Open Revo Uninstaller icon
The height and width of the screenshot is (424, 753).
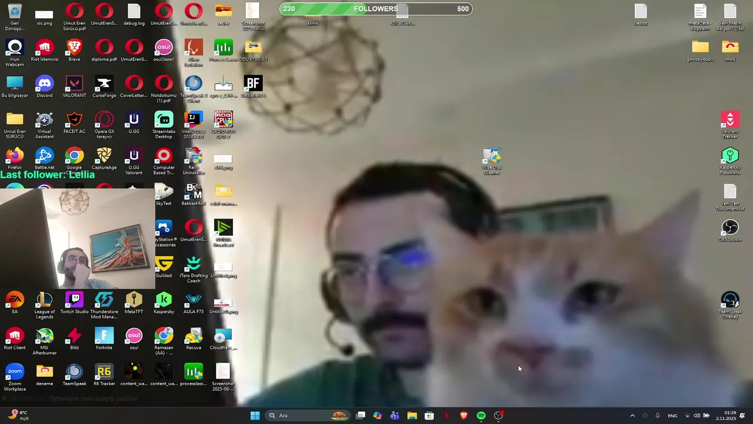pos(194,161)
